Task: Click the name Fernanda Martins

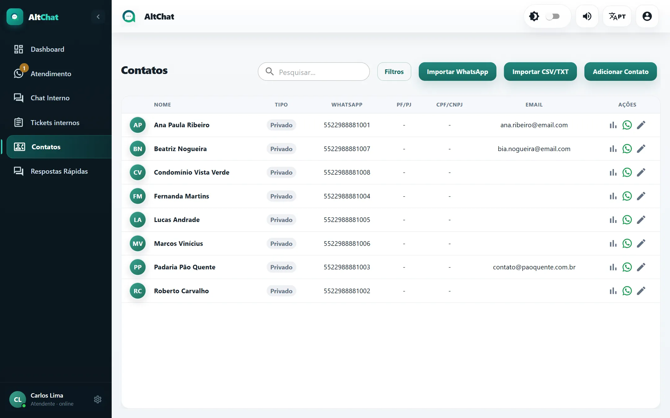Action: [181, 196]
